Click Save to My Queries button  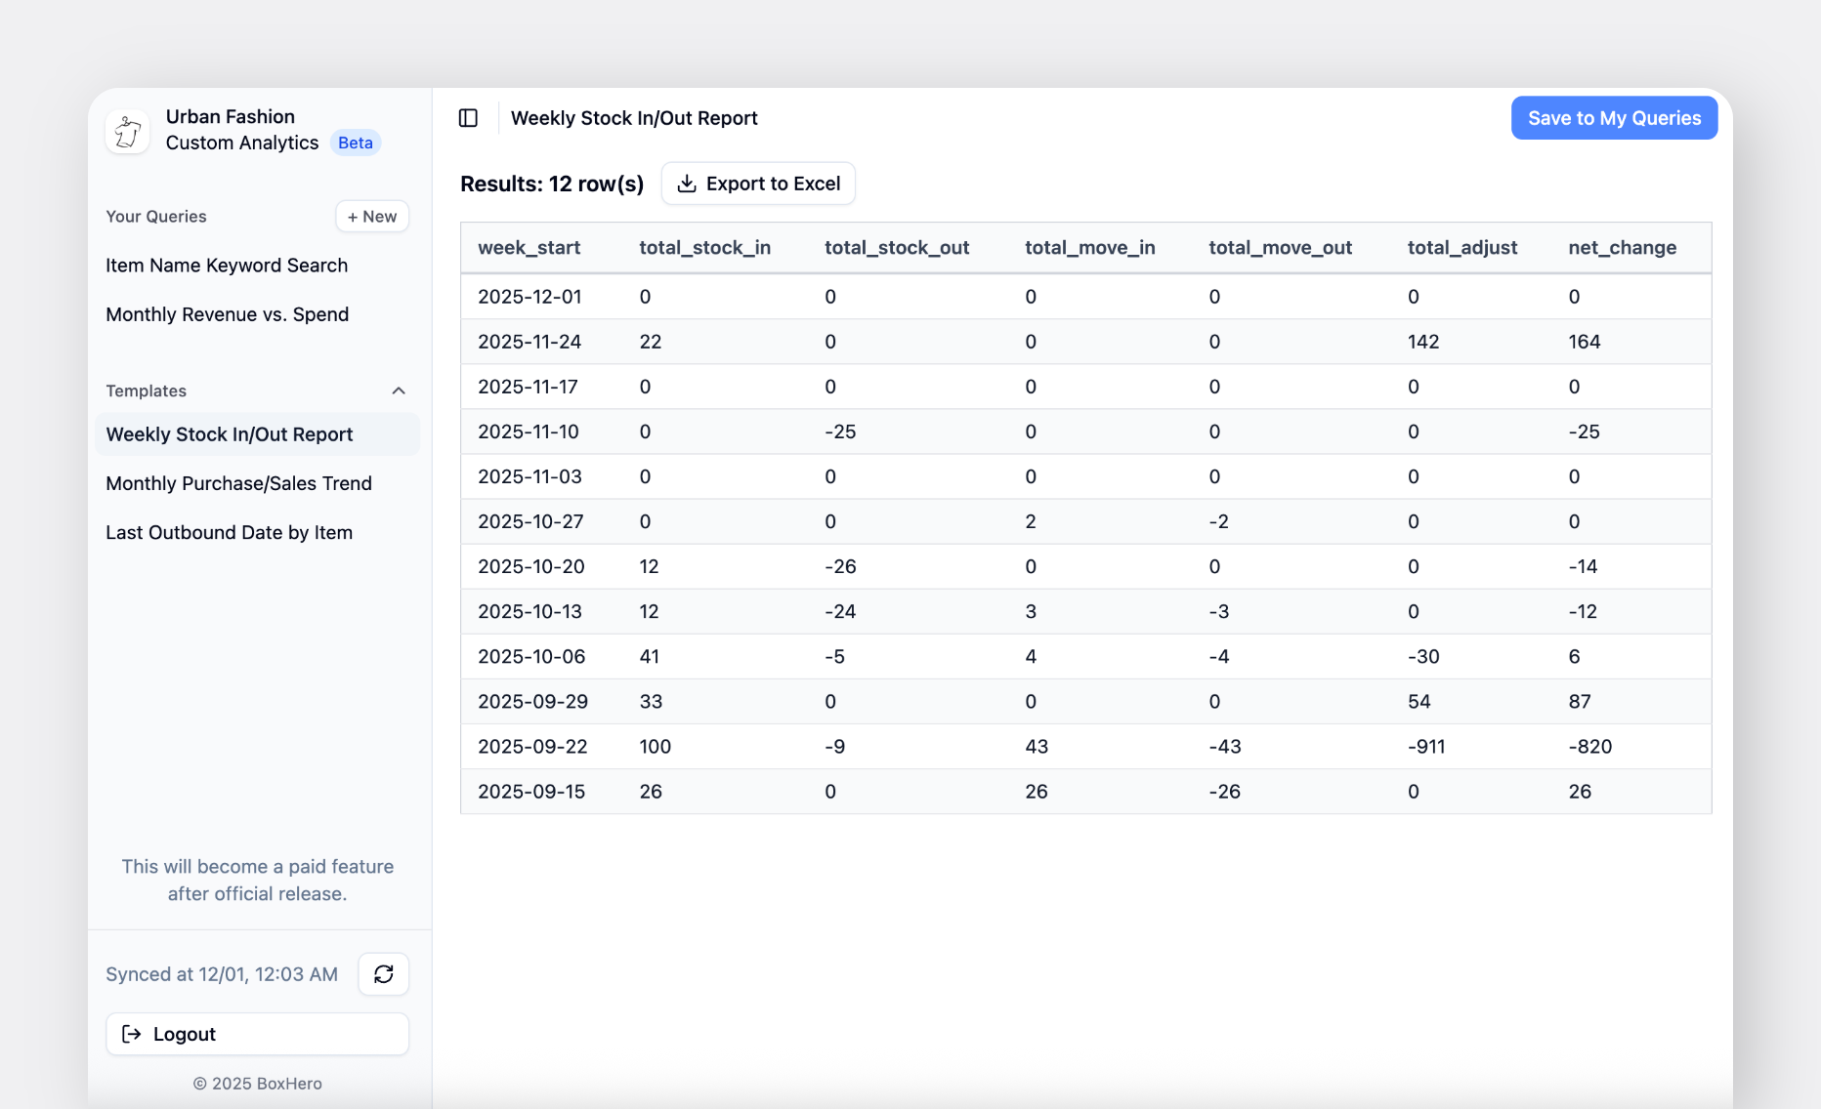[x=1614, y=118]
